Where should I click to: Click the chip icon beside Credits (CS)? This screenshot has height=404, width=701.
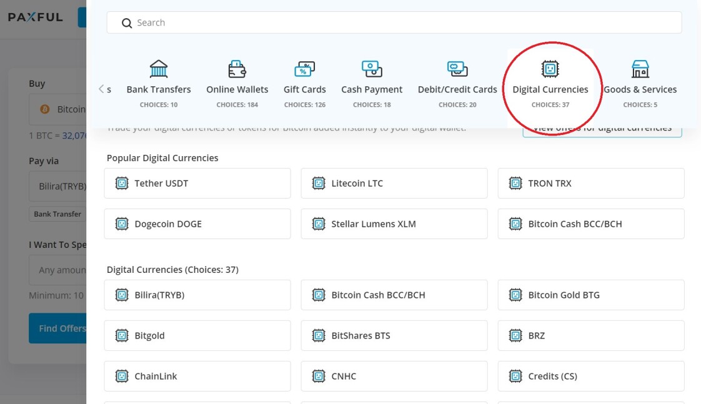coord(515,377)
